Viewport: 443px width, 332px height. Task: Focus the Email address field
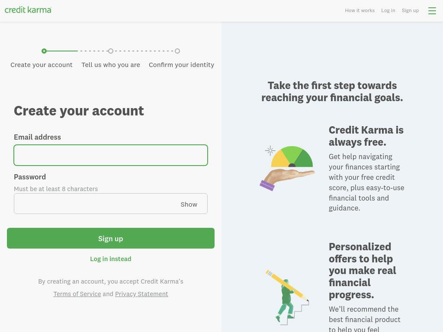point(111,155)
